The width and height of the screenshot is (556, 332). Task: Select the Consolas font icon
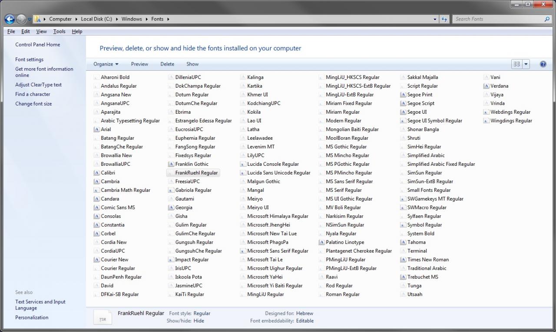tap(96, 216)
